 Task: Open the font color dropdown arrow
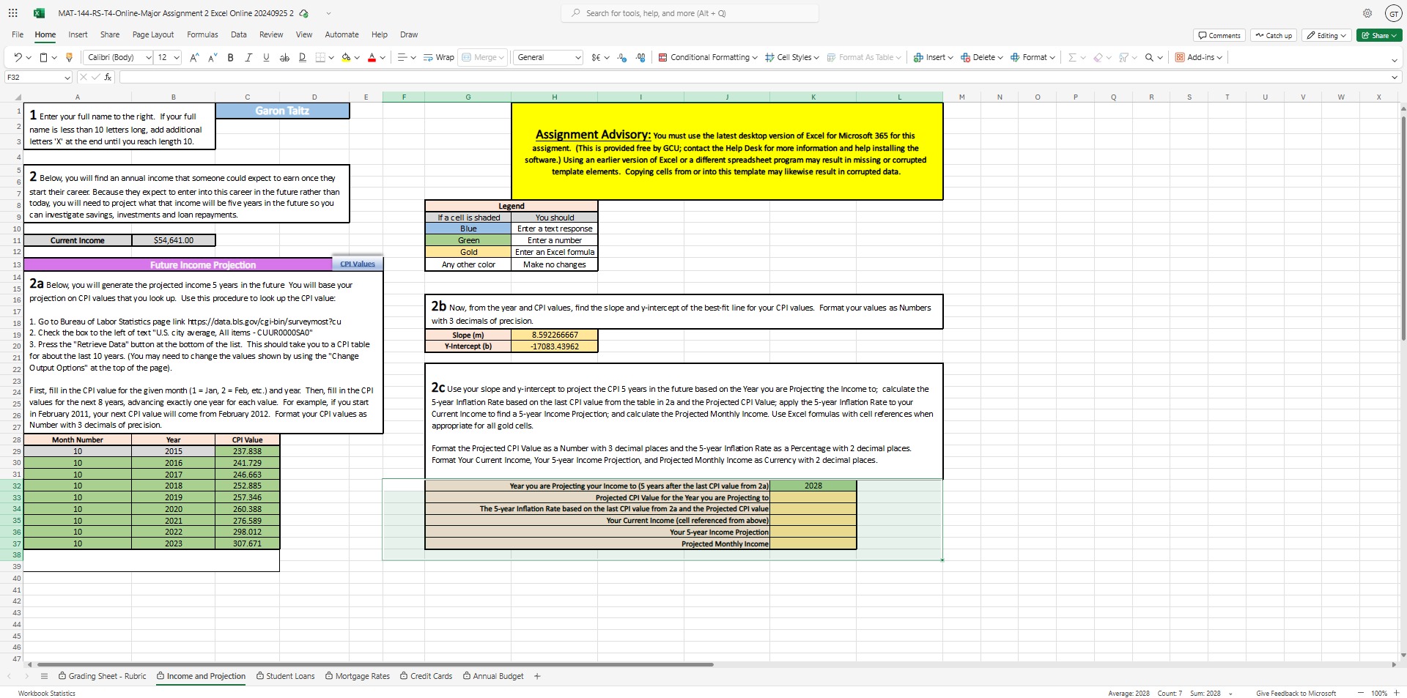click(383, 57)
